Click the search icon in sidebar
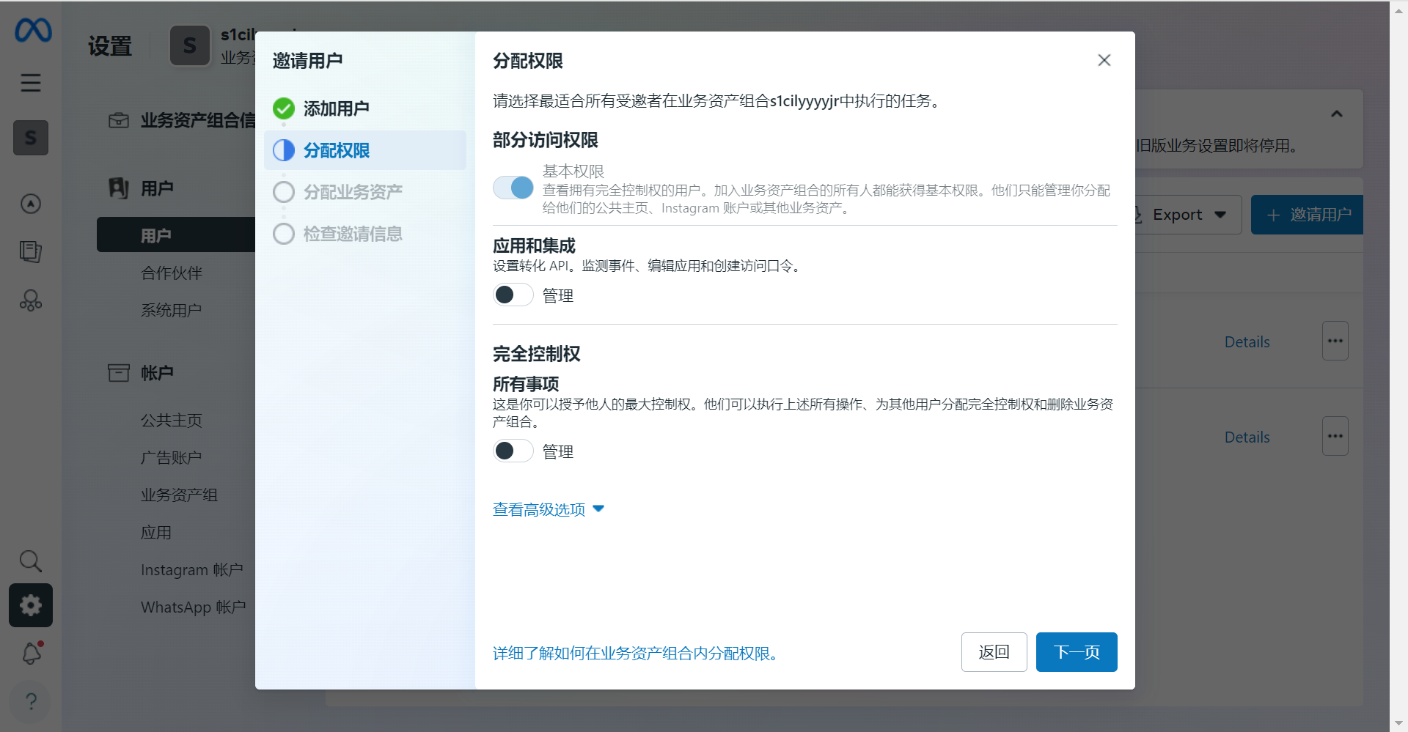Screen dimensions: 1408x732 coord(30,561)
